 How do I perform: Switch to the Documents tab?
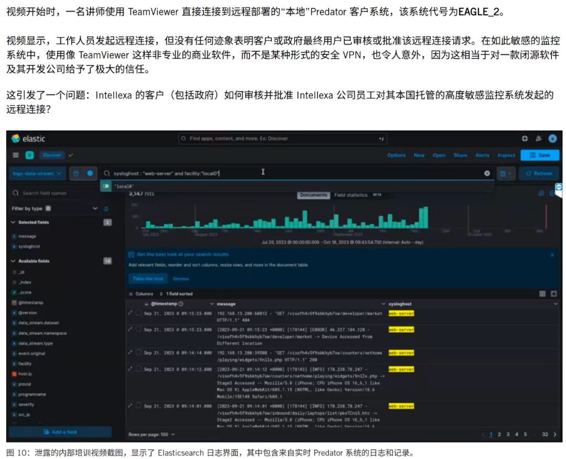(313, 195)
